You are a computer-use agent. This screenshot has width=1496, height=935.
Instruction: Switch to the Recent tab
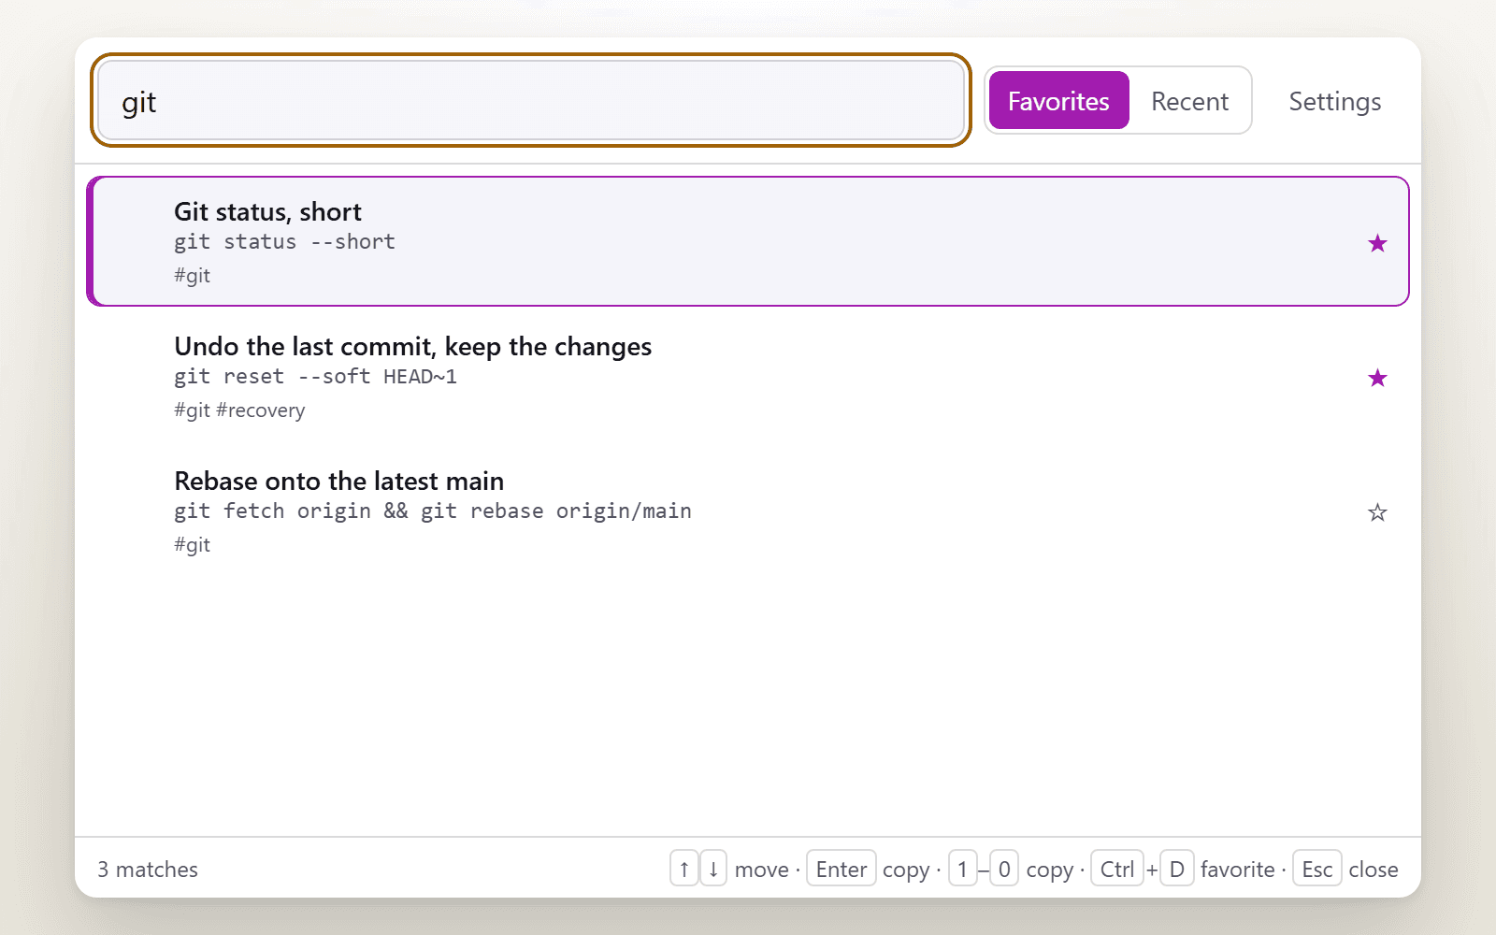click(1189, 101)
